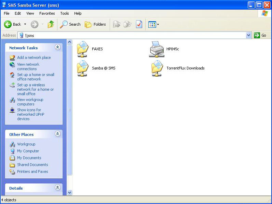Click the sidebar scroll down arrow
This screenshot has width=272, height=204.
(69, 192)
